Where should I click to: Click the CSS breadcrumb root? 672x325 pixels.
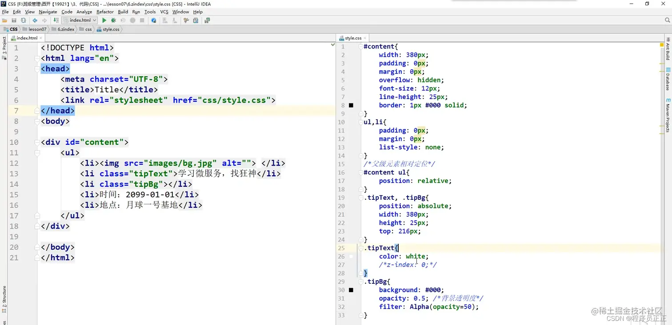pyautogui.click(x=11, y=29)
